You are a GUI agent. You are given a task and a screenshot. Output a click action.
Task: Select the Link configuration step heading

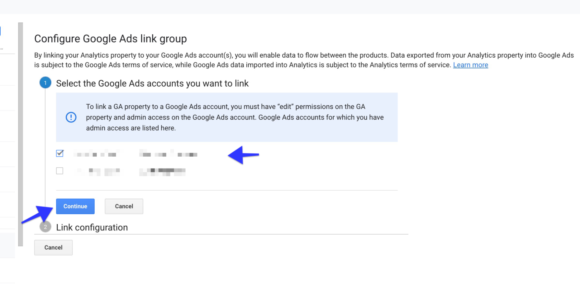click(x=92, y=228)
